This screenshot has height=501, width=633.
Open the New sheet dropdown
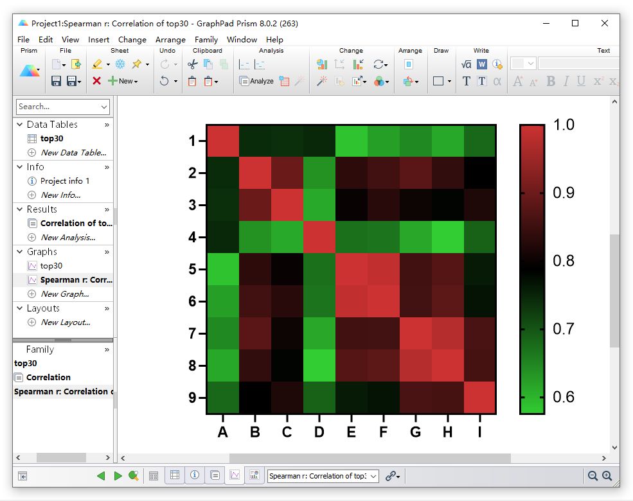(x=123, y=81)
